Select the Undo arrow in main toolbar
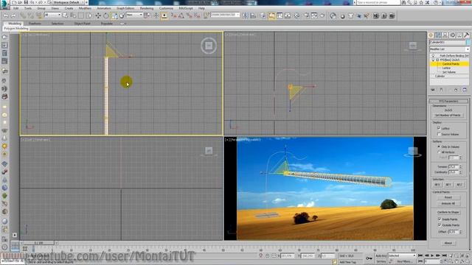This screenshot has height=265, width=472. click(6, 15)
